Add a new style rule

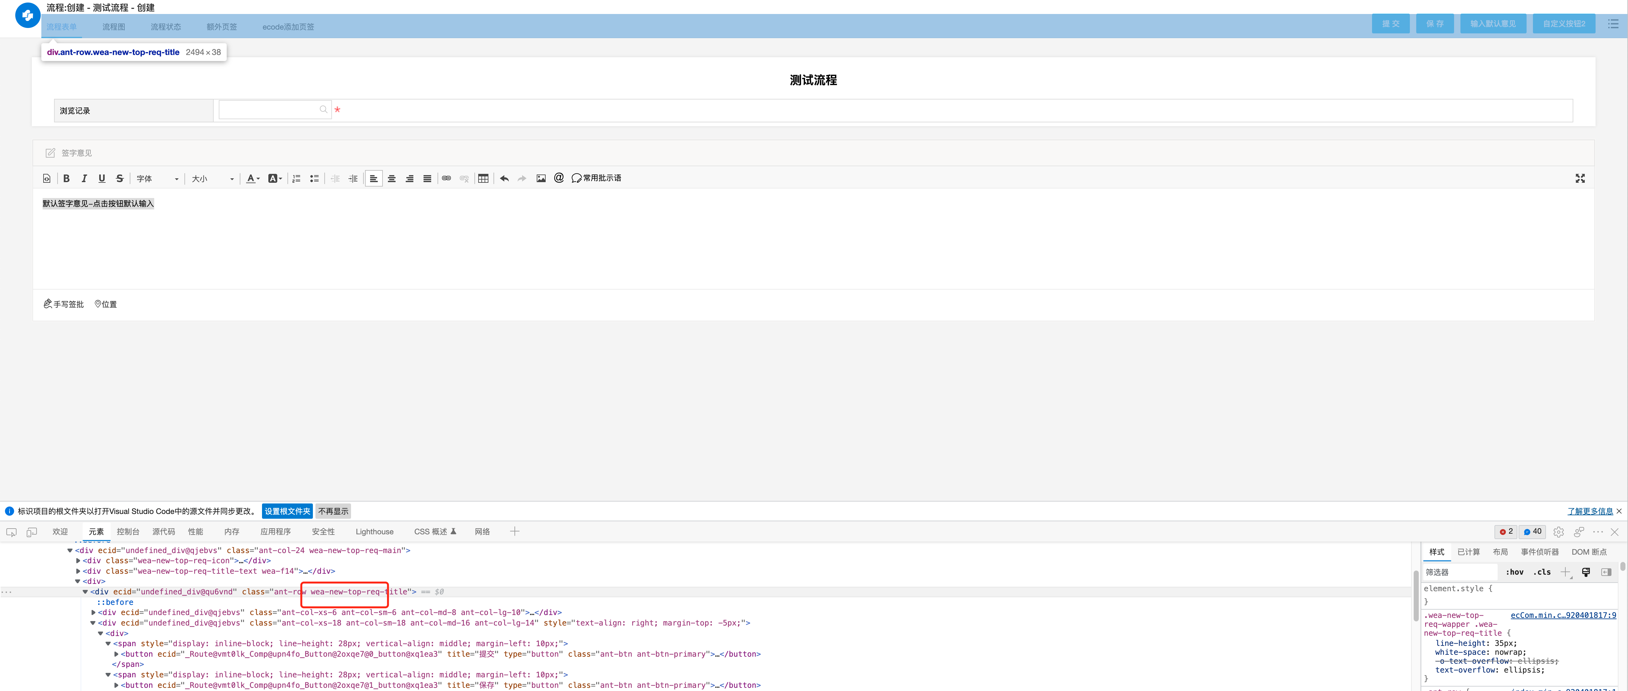pos(1565,573)
